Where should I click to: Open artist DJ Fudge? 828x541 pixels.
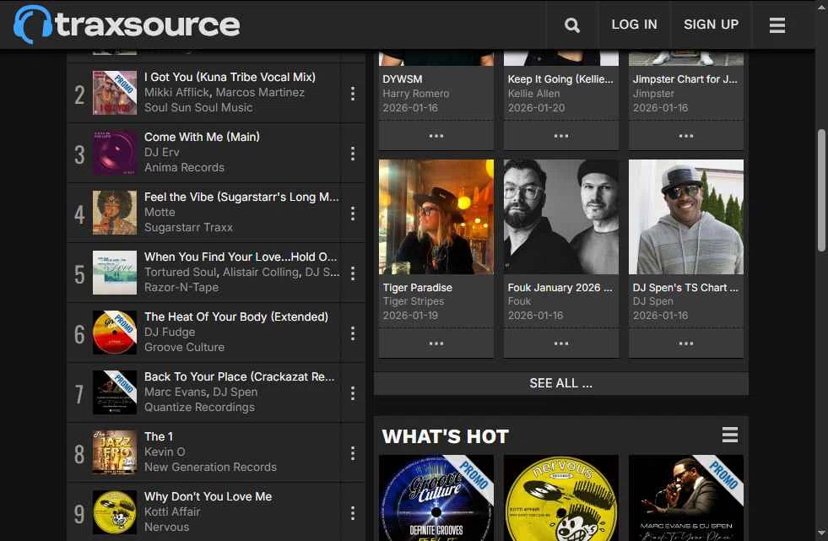(170, 332)
